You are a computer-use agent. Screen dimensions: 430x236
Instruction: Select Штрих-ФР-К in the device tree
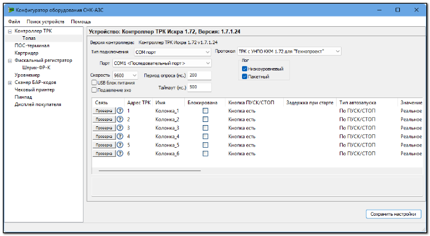pyautogui.click(x=36, y=67)
